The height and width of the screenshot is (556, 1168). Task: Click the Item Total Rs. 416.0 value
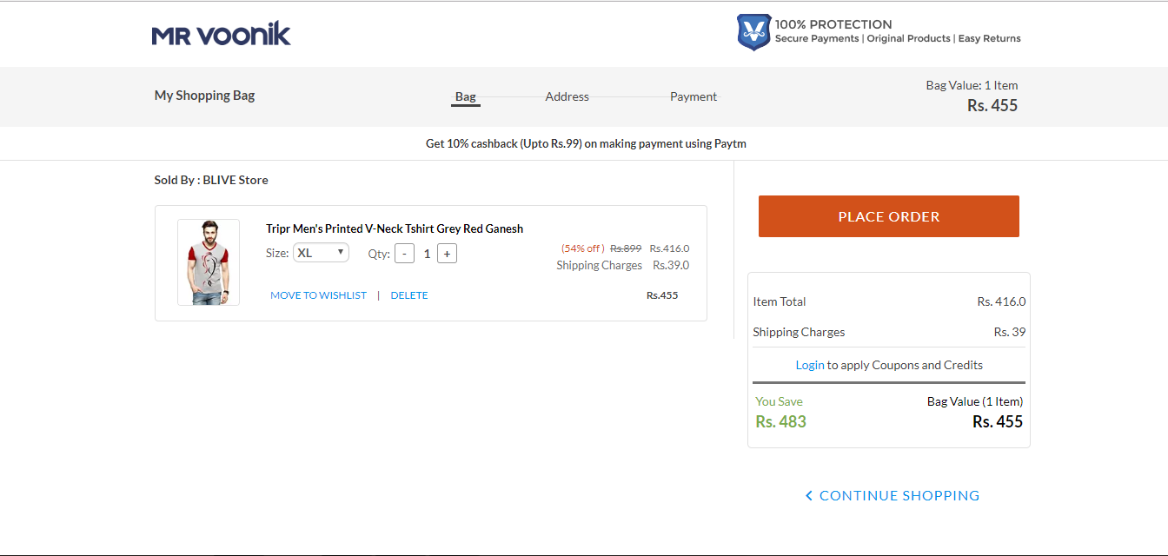click(1001, 301)
